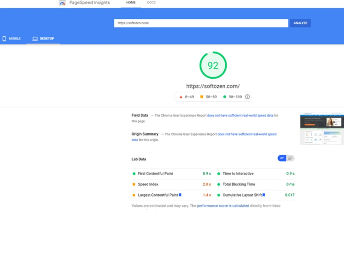The image size is (344, 258).
Task: Click the Cumulative Layout Shift metric
Action: pyautogui.click(x=256, y=195)
